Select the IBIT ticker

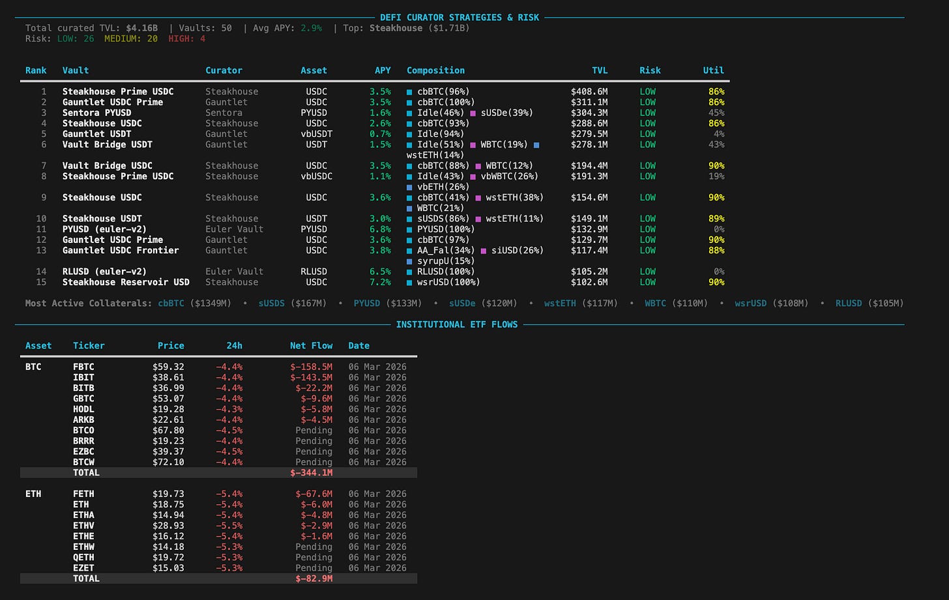point(83,378)
